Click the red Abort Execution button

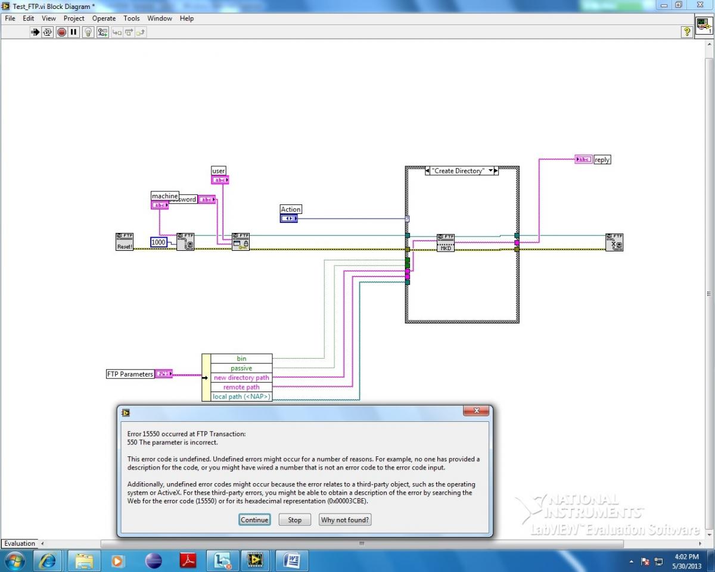[x=61, y=32]
